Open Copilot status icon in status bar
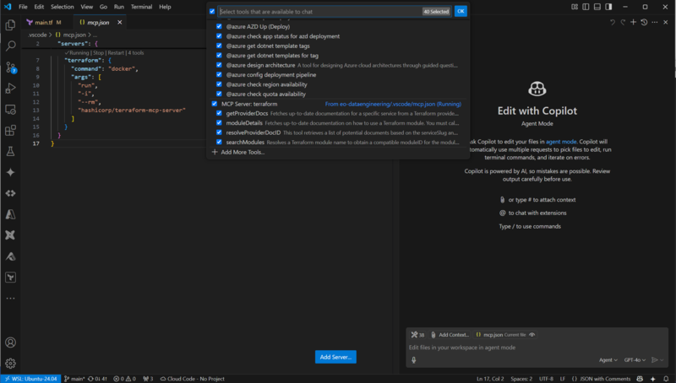 click(x=640, y=379)
